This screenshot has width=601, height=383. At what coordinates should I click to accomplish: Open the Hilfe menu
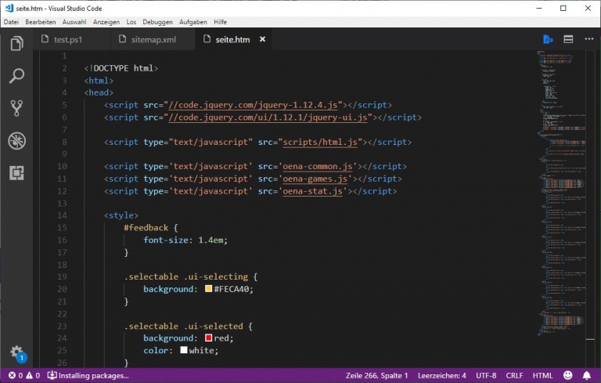[221, 22]
